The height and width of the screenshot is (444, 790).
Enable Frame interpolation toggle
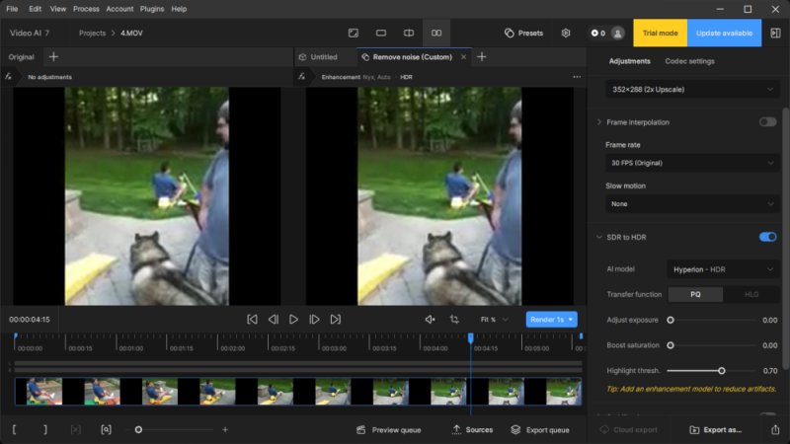click(x=767, y=122)
